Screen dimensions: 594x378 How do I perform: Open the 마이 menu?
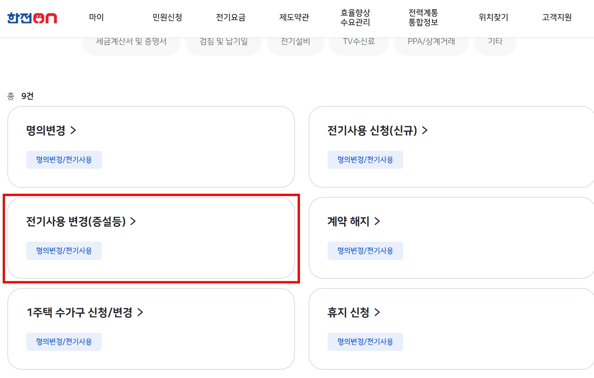pyautogui.click(x=97, y=18)
